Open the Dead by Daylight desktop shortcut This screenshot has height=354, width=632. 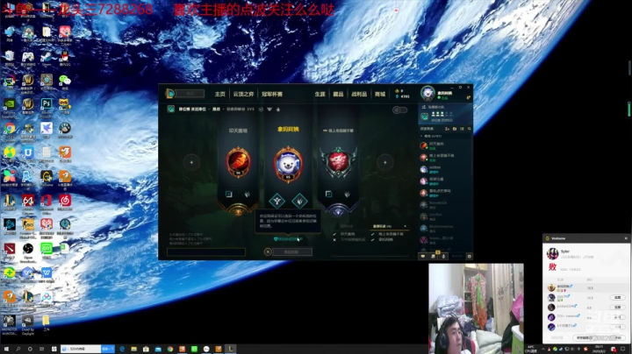pyautogui.click(x=28, y=324)
